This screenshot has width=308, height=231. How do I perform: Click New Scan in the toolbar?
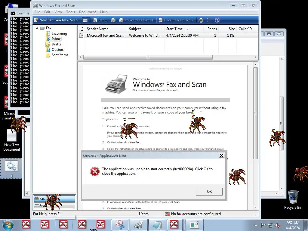[67, 20]
